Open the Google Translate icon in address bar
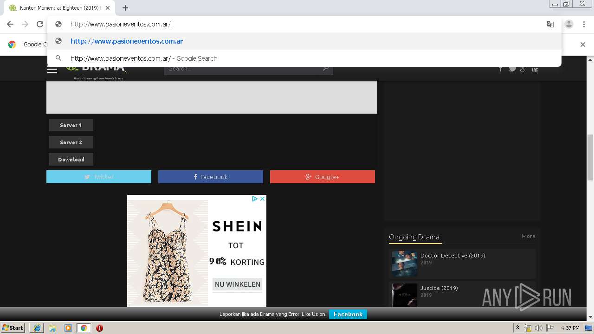This screenshot has height=334, width=594. 550,24
